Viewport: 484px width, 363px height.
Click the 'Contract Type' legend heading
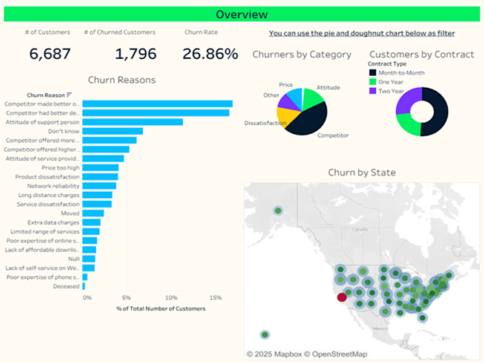[x=387, y=64]
